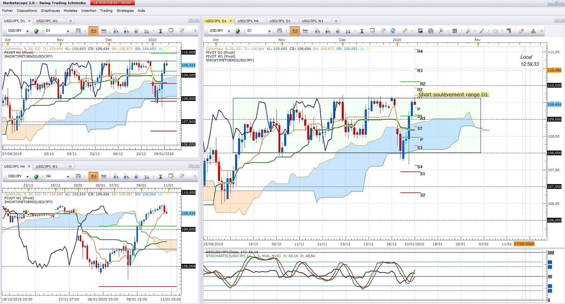Viewport: 565px width, 304px height.
Task: Expand ellipse shape dropdown arrow in right panel
Action: click(x=502, y=31)
